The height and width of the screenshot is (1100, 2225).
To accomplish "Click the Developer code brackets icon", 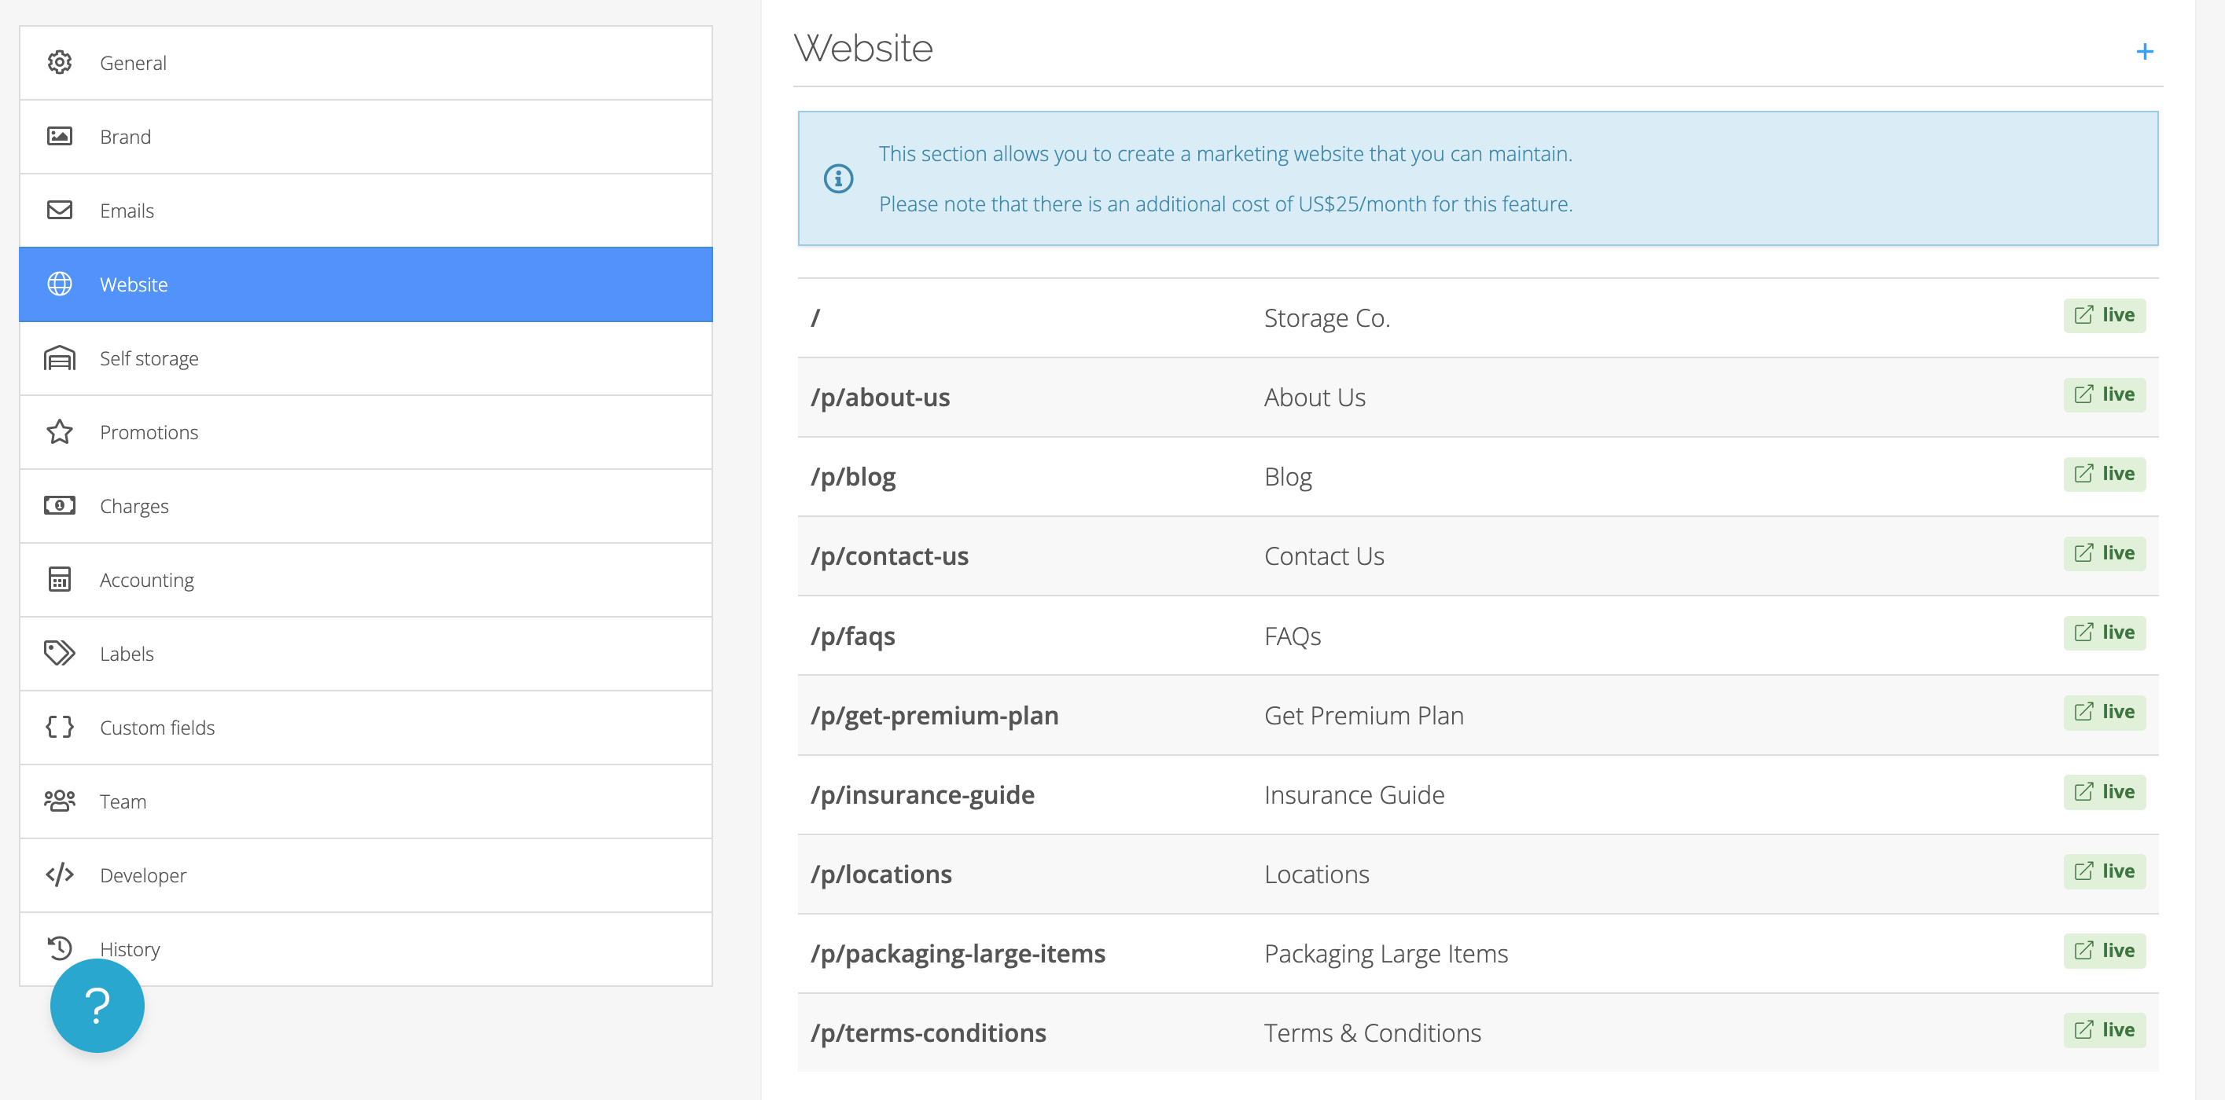I will coord(60,874).
